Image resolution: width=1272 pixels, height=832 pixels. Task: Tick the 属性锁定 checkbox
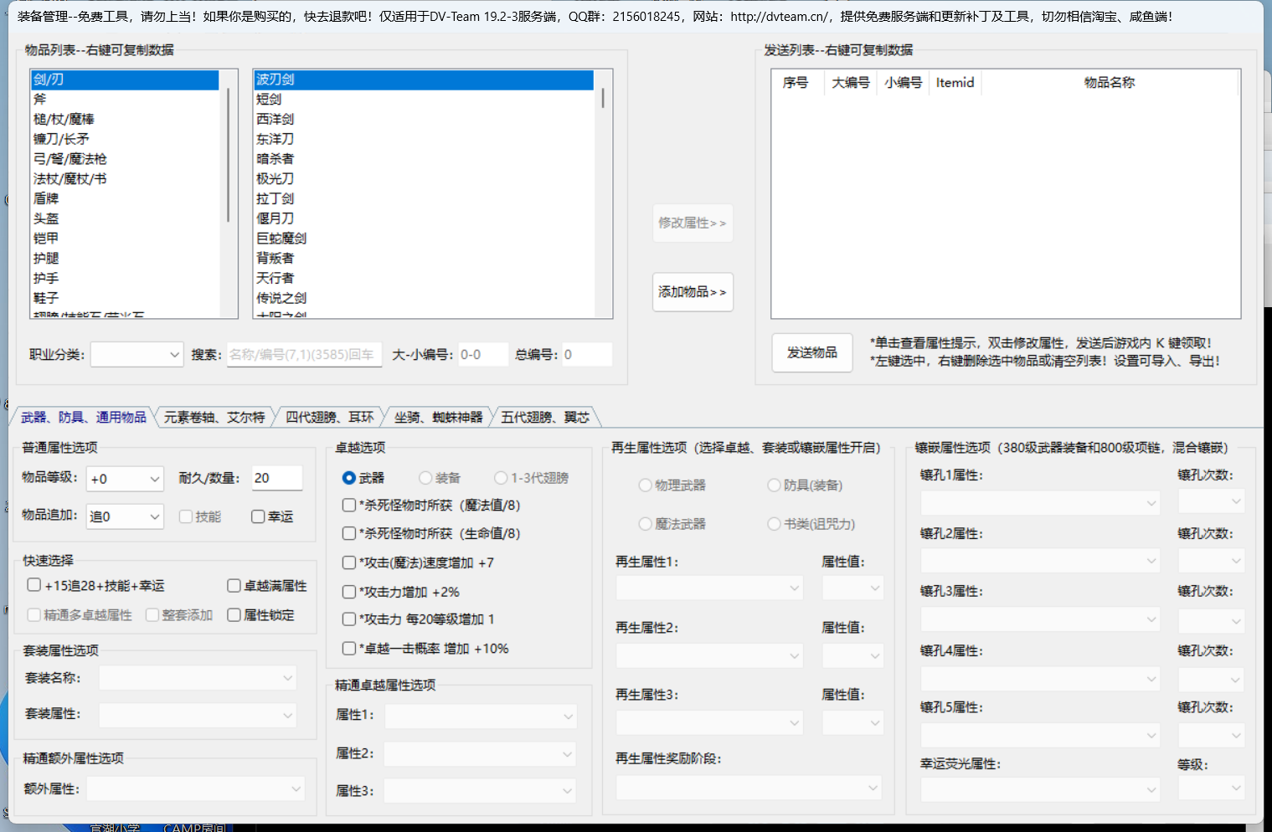pyautogui.click(x=234, y=615)
